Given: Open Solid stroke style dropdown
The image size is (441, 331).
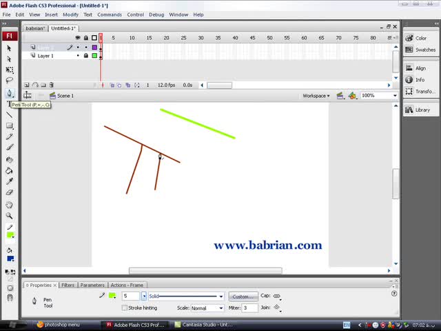Looking at the screenshot, I should pos(221,296).
